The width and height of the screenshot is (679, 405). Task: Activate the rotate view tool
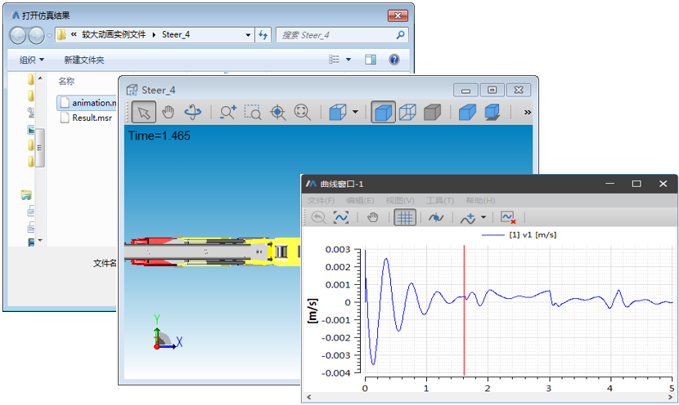(193, 112)
